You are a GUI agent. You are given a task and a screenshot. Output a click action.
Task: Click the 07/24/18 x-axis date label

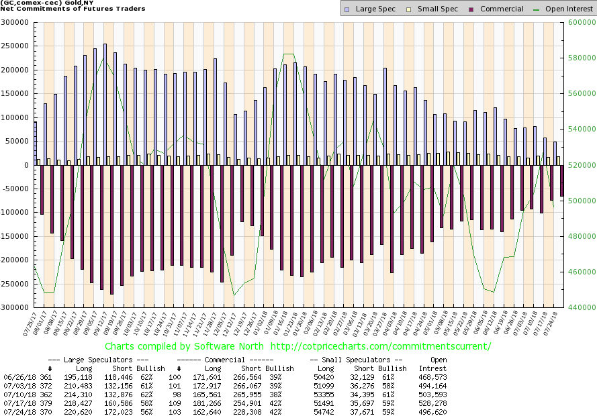tap(559, 323)
